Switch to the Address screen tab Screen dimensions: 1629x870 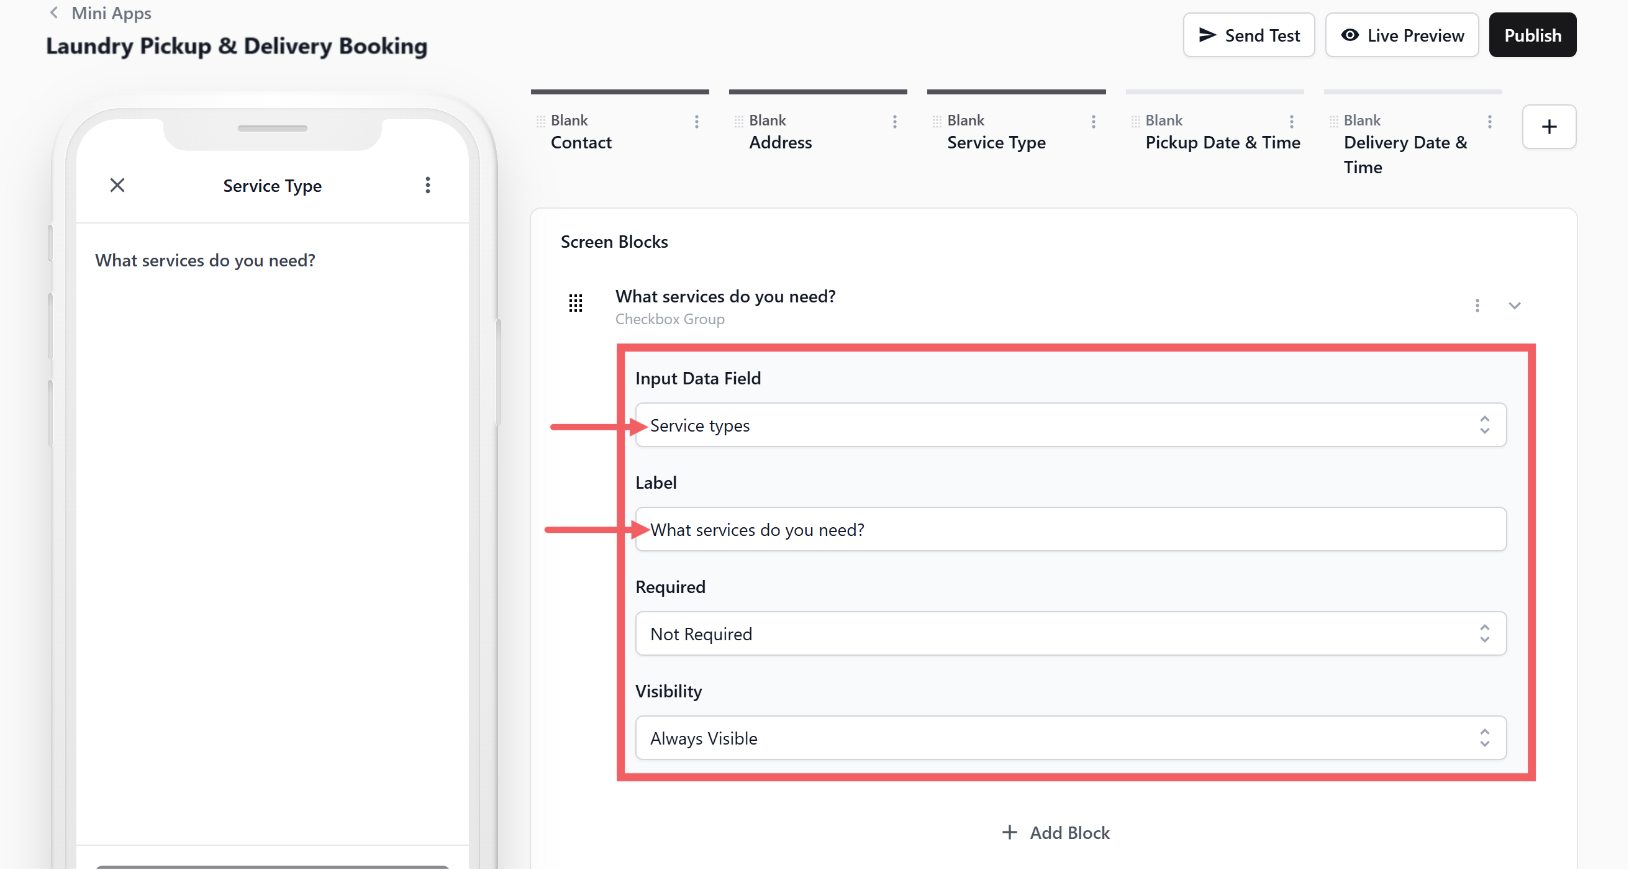[781, 142]
